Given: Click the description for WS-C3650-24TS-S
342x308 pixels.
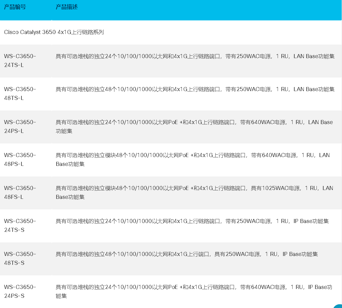Looking at the screenshot, I should [x=192, y=221].
